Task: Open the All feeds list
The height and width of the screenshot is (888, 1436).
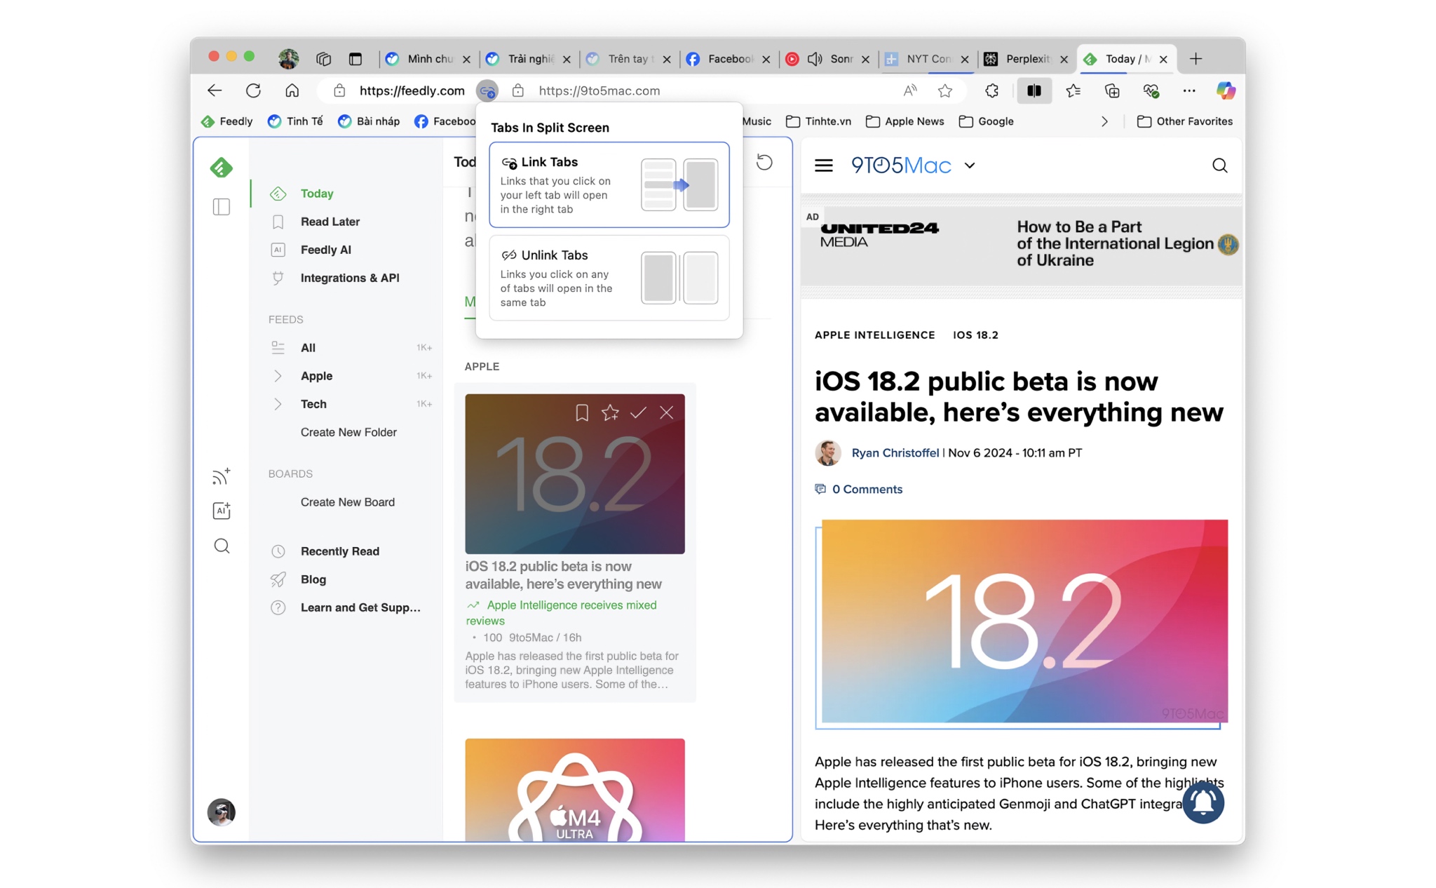Action: tap(308, 348)
